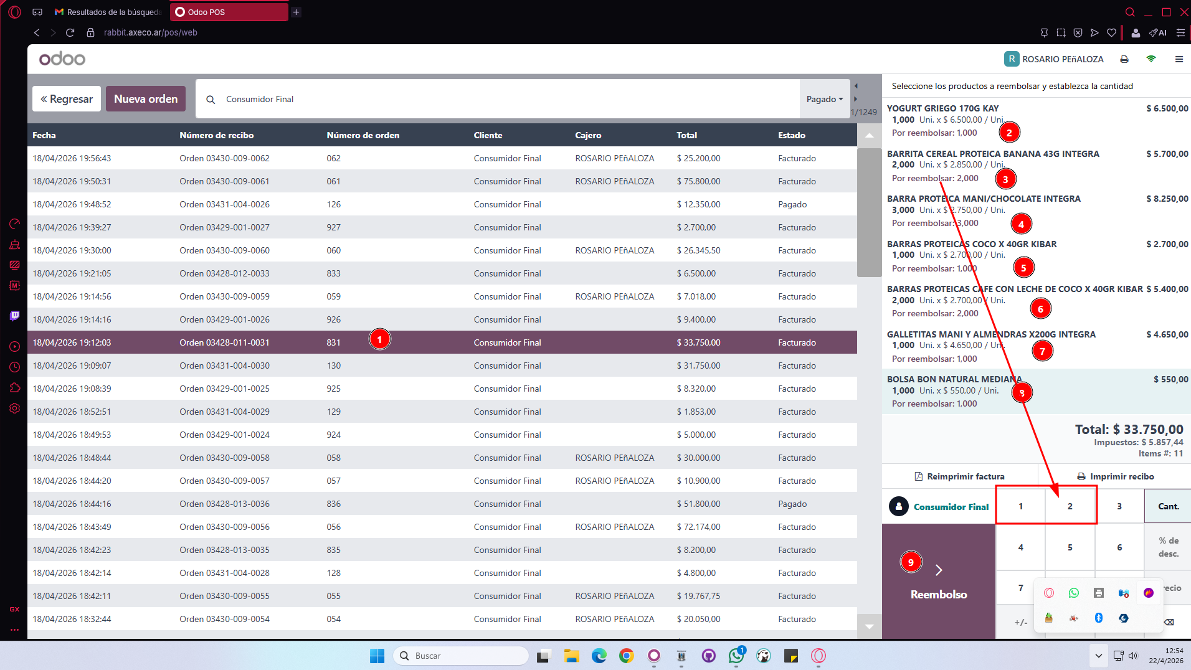The height and width of the screenshot is (670, 1191).
Task: Switch to the Gmail search results tab
Action: 107,12
